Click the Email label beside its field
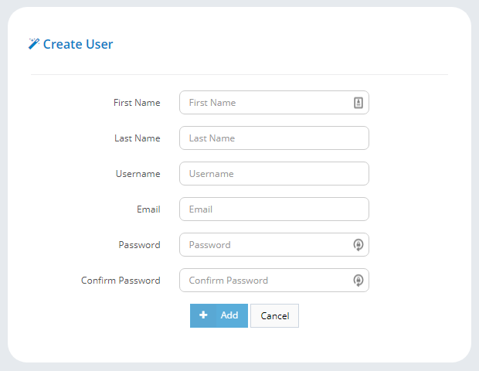This screenshot has height=371, width=479. coord(148,209)
